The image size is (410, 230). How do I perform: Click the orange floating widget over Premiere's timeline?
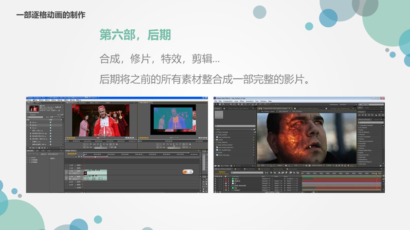pyautogui.click(x=188, y=172)
